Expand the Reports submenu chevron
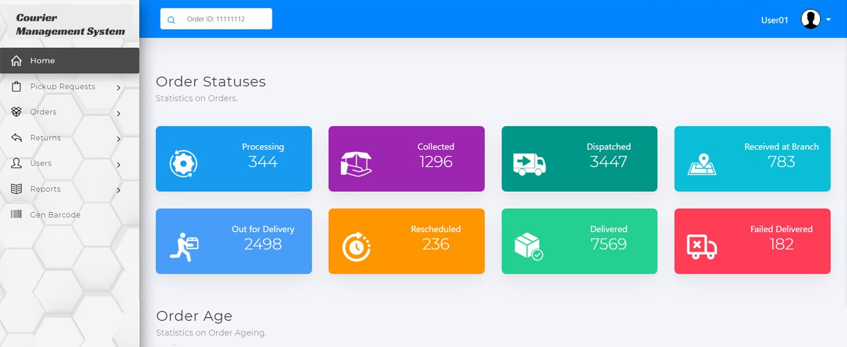The height and width of the screenshot is (347, 847). pos(119,190)
